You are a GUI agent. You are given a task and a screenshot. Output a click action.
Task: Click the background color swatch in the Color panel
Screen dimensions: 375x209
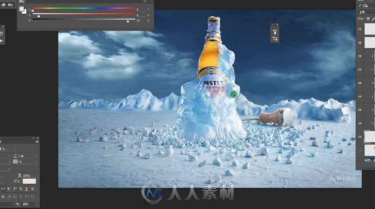click(x=25, y=12)
